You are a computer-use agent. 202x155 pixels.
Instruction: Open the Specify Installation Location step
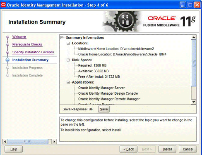pyautogui.click(x=33, y=52)
